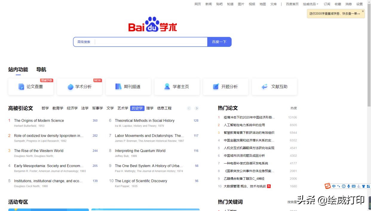Open hot paper 一种电容补偿式自循环发电系统

(246, 163)
